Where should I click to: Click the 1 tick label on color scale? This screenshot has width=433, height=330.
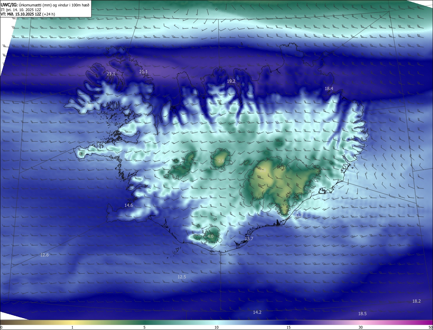pos(72,327)
